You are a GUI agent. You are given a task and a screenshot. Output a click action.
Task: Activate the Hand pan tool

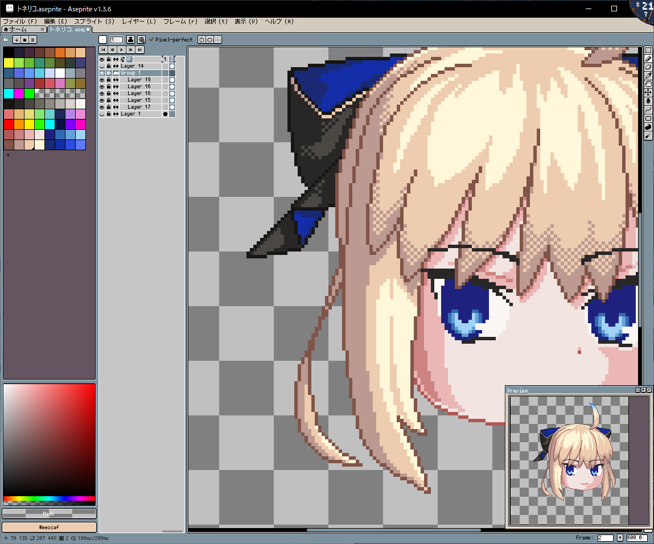pyautogui.click(x=648, y=84)
